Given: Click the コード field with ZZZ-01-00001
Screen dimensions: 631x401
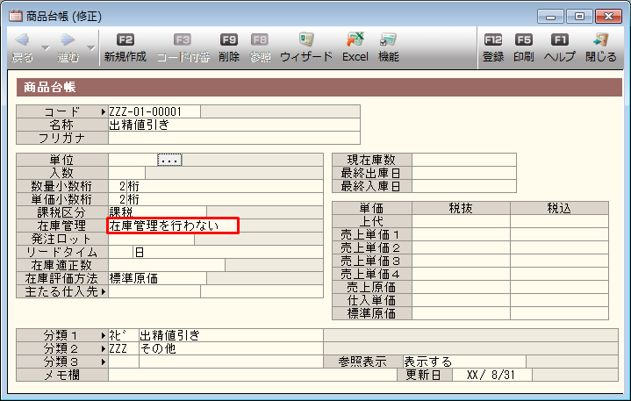Looking at the screenshot, I should (x=154, y=111).
